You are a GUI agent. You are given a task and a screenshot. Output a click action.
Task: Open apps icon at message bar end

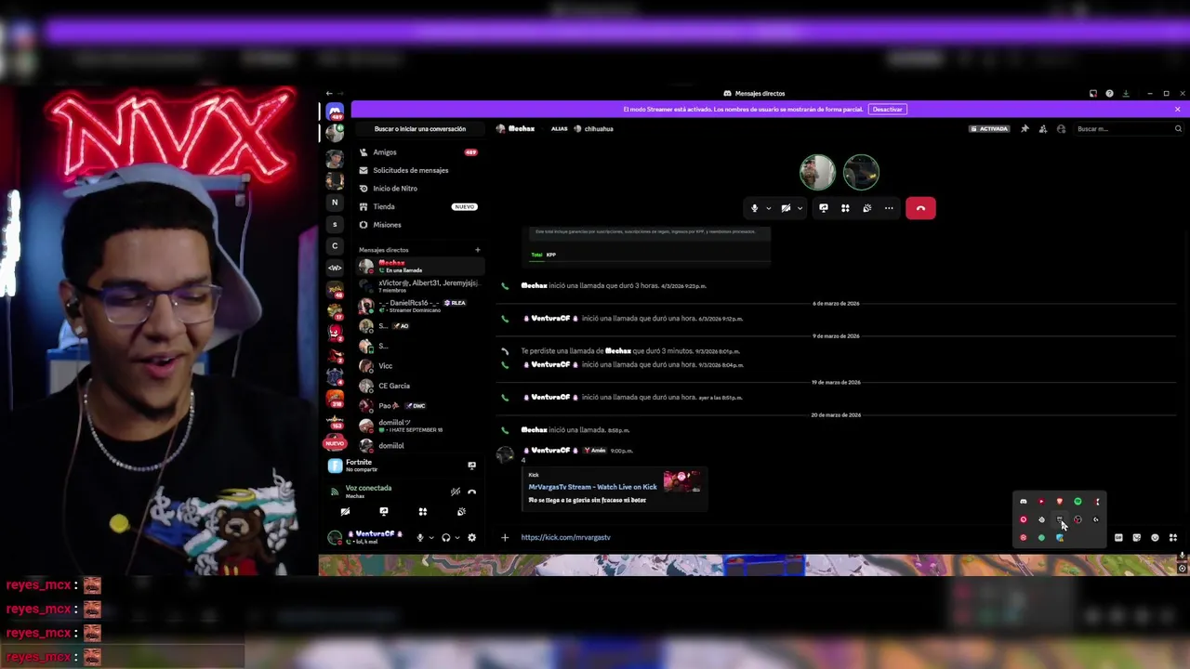pos(1173,537)
